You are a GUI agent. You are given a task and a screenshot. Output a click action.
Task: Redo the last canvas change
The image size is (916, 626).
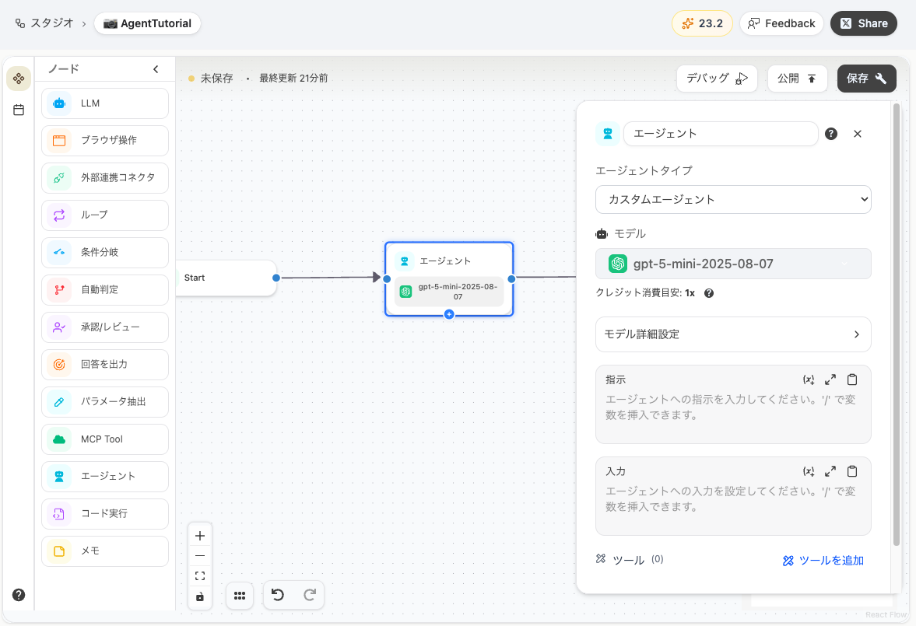click(308, 595)
